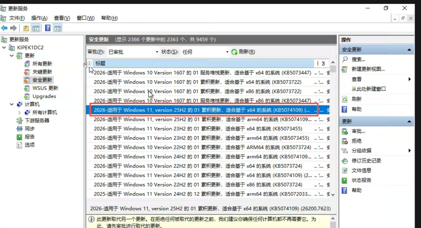The width and height of the screenshot is (421, 228).
Task: Open the 同步 node
Action: (x=30, y=129)
